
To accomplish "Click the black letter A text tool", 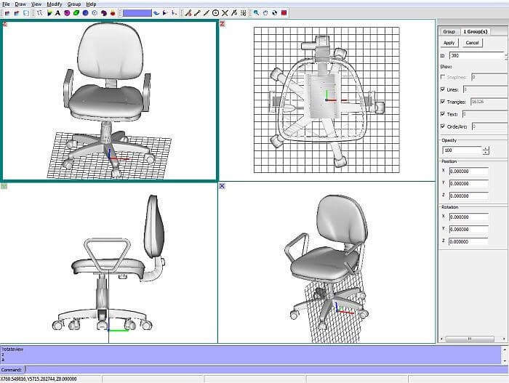I will (x=57, y=13).
